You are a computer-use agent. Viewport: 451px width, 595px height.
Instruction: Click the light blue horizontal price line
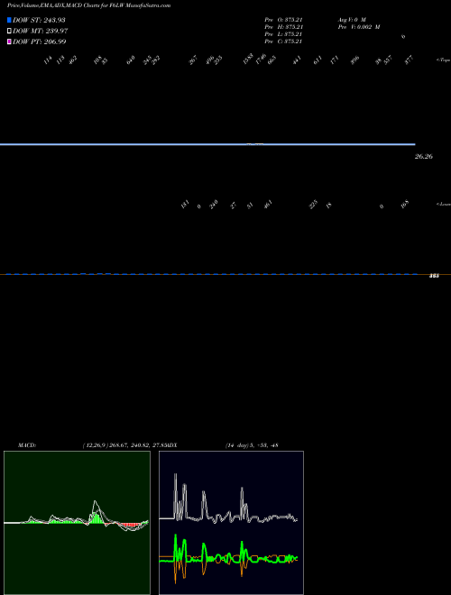207,144
